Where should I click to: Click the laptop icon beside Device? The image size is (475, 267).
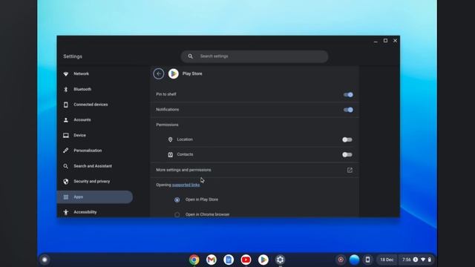tap(66, 135)
